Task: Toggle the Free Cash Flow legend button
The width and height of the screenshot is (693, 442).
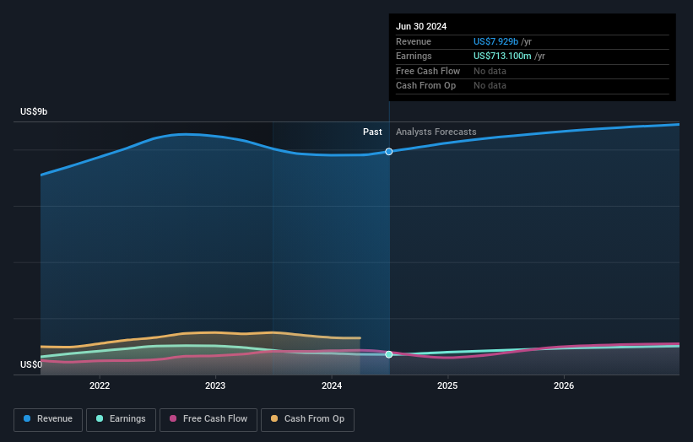Action: click(208, 419)
